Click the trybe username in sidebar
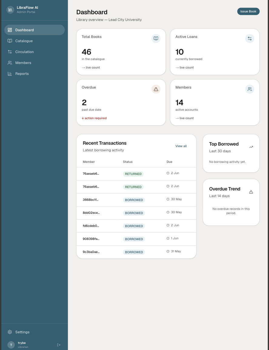 22,343
